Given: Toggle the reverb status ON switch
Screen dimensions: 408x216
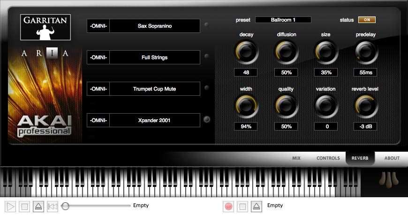Looking at the screenshot, I should (367, 20).
